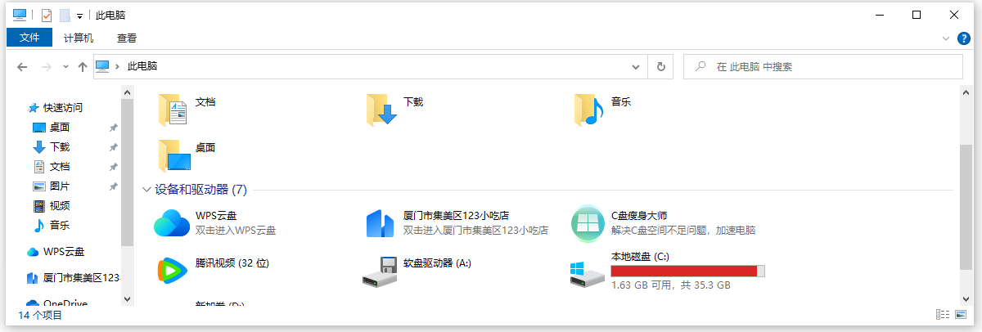
Task: Click 1.63 GB 可用, 共 35.3 GB text
Action: pyautogui.click(x=671, y=286)
